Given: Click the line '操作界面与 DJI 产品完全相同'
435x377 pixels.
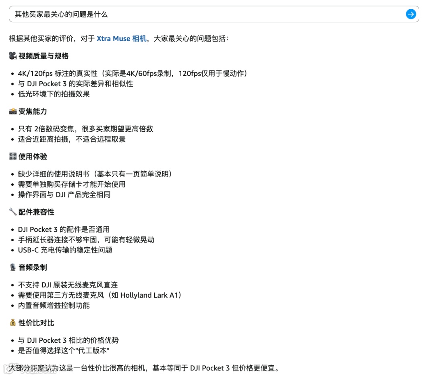Looking at the screenshot, I should tap(64, 195).
